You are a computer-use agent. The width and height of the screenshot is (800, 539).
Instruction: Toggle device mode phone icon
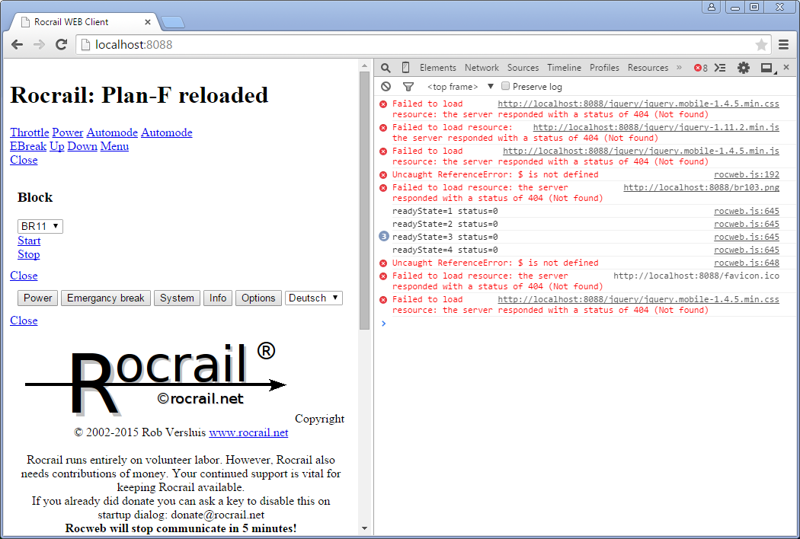click(405, 68)
